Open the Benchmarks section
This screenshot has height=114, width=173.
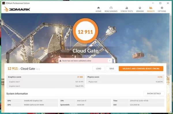point(111,9)
